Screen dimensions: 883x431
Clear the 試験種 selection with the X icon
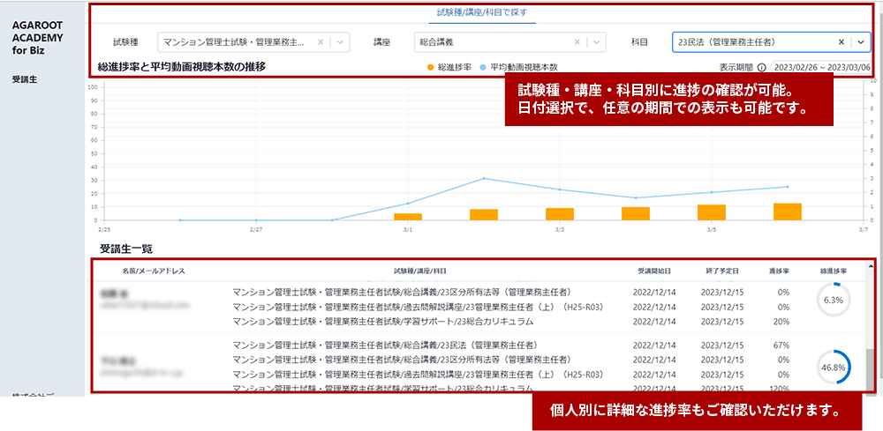tap(321, 41)
